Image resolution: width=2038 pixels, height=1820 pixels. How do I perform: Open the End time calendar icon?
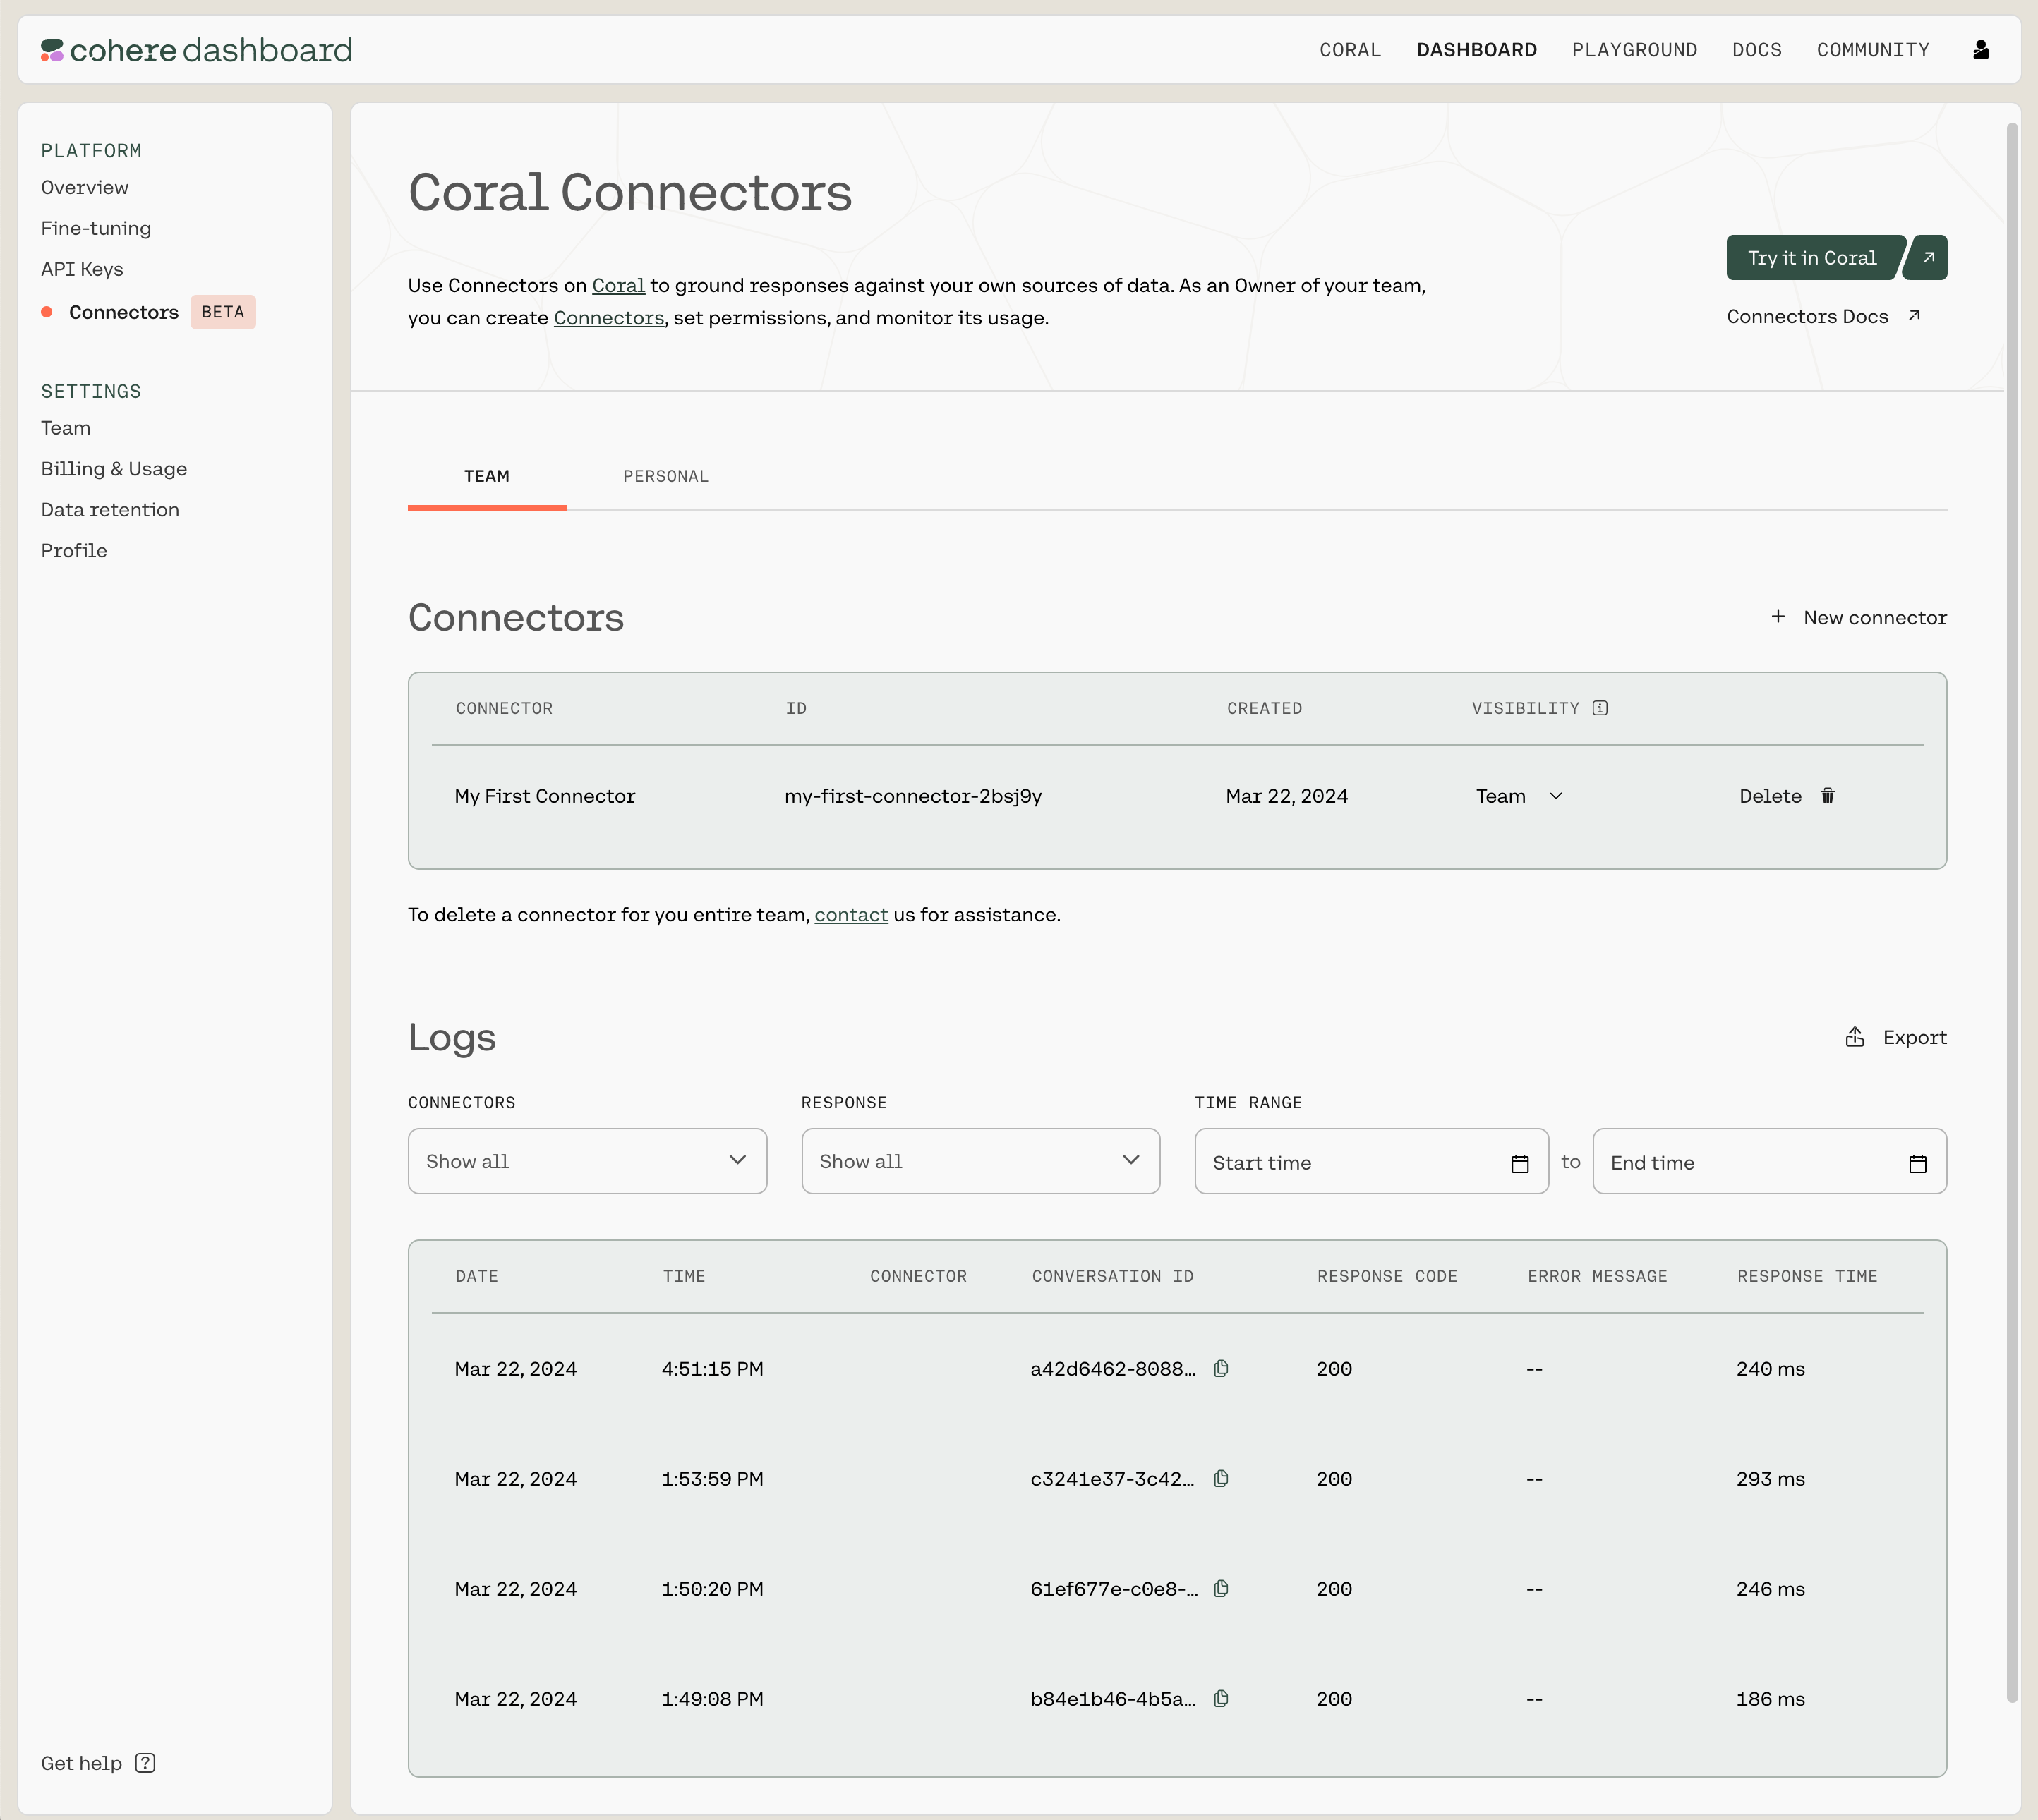(x=1917, y=1163)
